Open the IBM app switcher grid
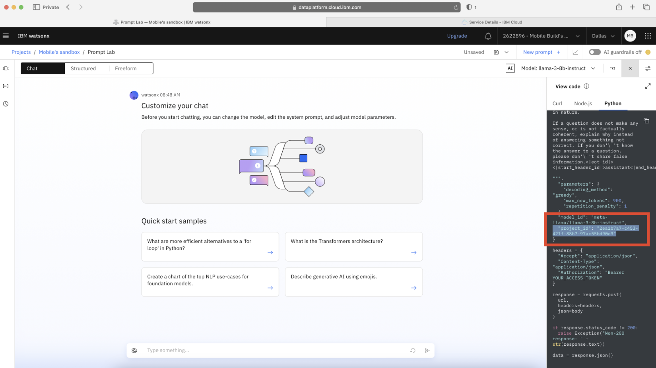The height and width of the screenshot is (368, 656). [648, 36]
